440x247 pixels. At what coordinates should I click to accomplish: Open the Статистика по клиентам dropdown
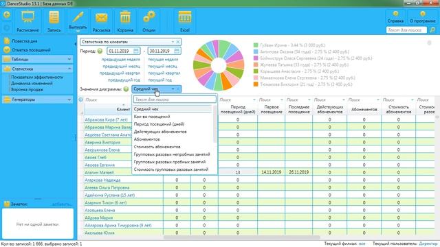point(173,42)
